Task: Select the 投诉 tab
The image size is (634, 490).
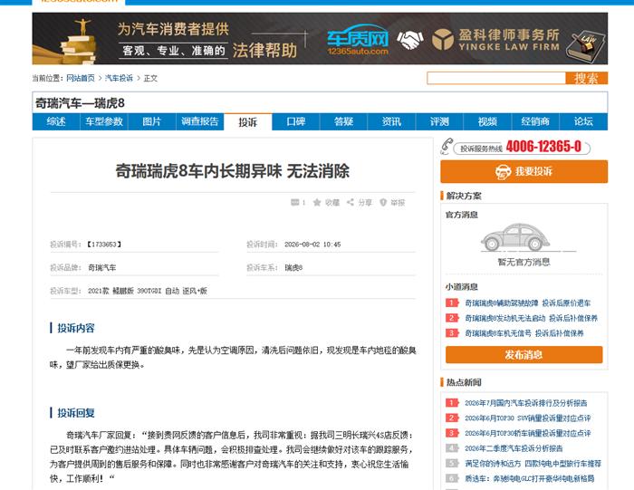Action: 248,122
